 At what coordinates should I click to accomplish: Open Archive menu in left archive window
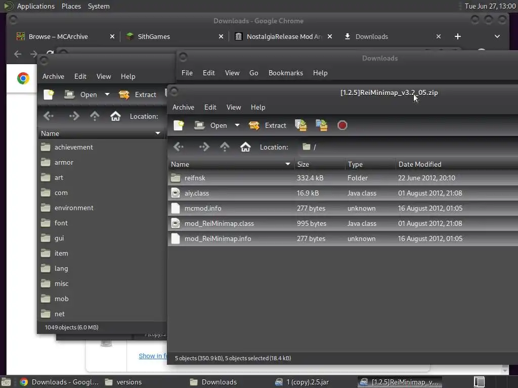[53, 77]
